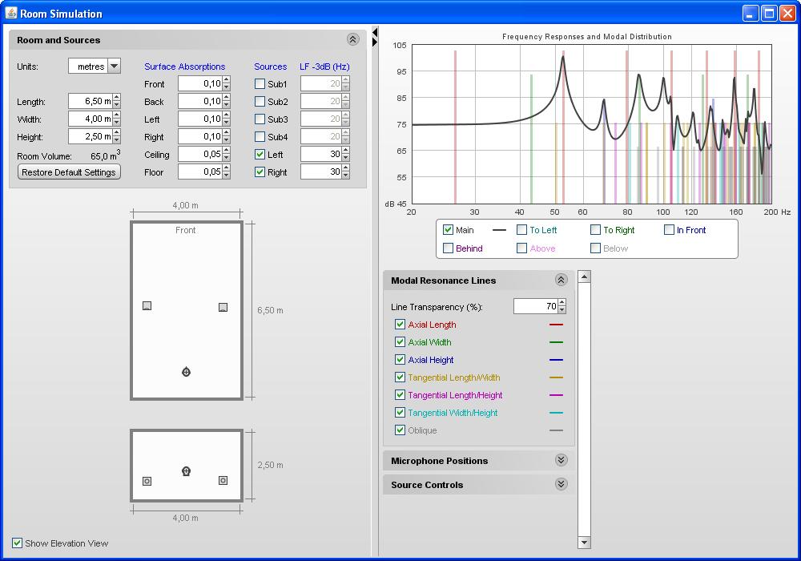Click the left speaker in elevation view
801x561 pixels.
[x=147, y=481]
